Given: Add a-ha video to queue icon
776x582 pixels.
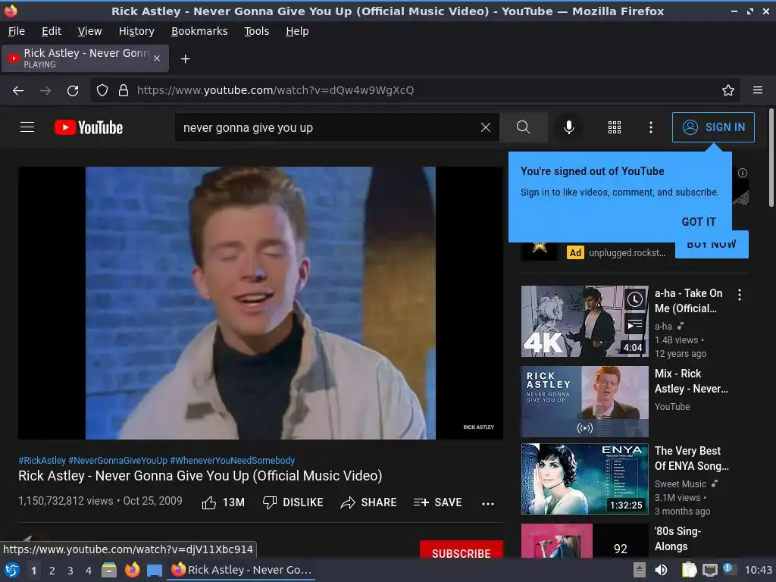Looking at the screenshot, I should pyautogui.click(x=635, y=324).
